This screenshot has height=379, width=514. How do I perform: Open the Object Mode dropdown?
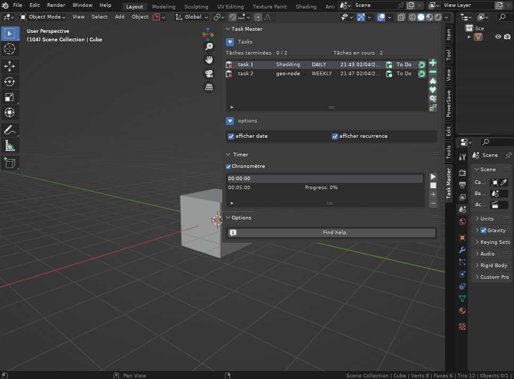point(42,16)
